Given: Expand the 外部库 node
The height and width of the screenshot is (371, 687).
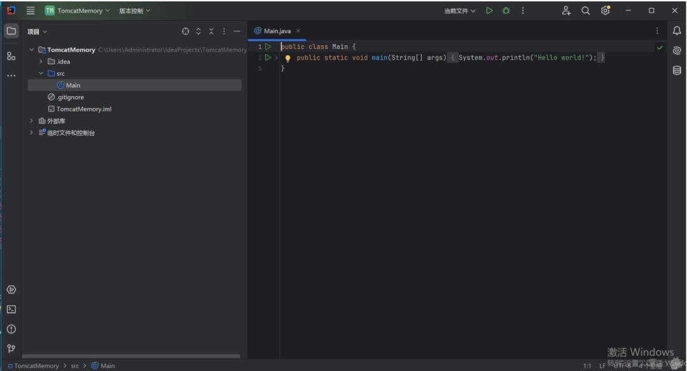Looking at the screenshot, I should (32, 121).
